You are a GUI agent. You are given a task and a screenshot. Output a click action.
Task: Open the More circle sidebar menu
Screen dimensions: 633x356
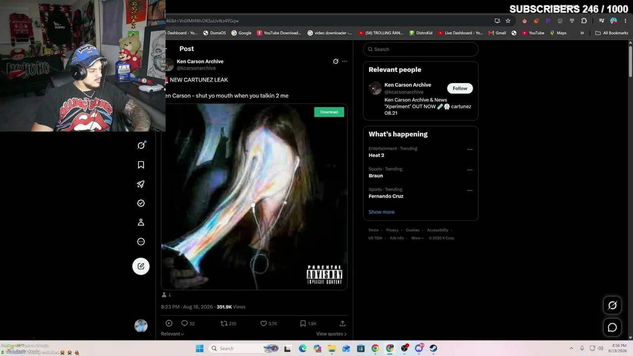pyautogui.click(x=141, y=242)
